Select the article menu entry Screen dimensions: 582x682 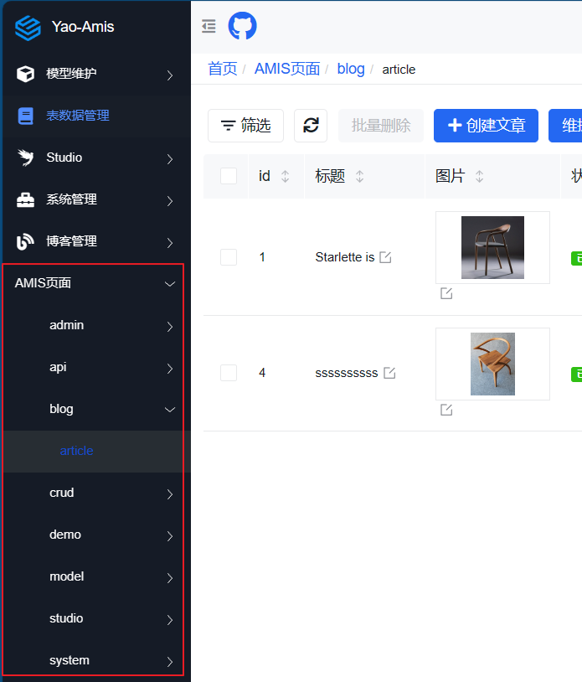point(76,451)
